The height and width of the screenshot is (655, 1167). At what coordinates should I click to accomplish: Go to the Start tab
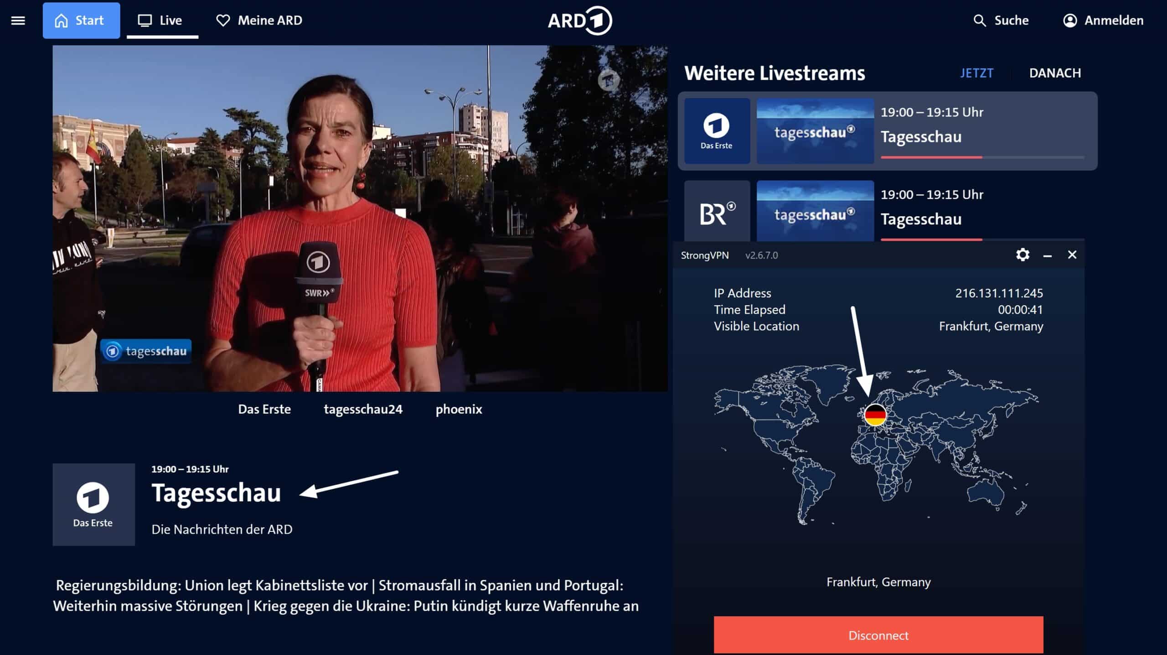pyautogui.click(x=81, y=21)
